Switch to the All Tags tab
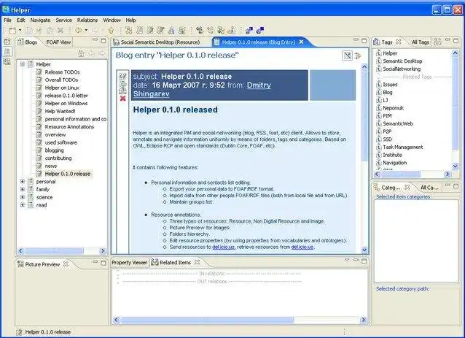The width and height of the screenshot is (465, 338). 421,42
